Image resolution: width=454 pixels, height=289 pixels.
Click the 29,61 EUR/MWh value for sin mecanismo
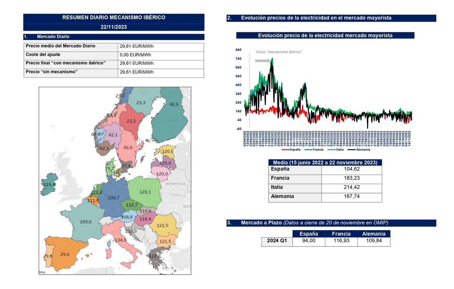coord(137,72)
